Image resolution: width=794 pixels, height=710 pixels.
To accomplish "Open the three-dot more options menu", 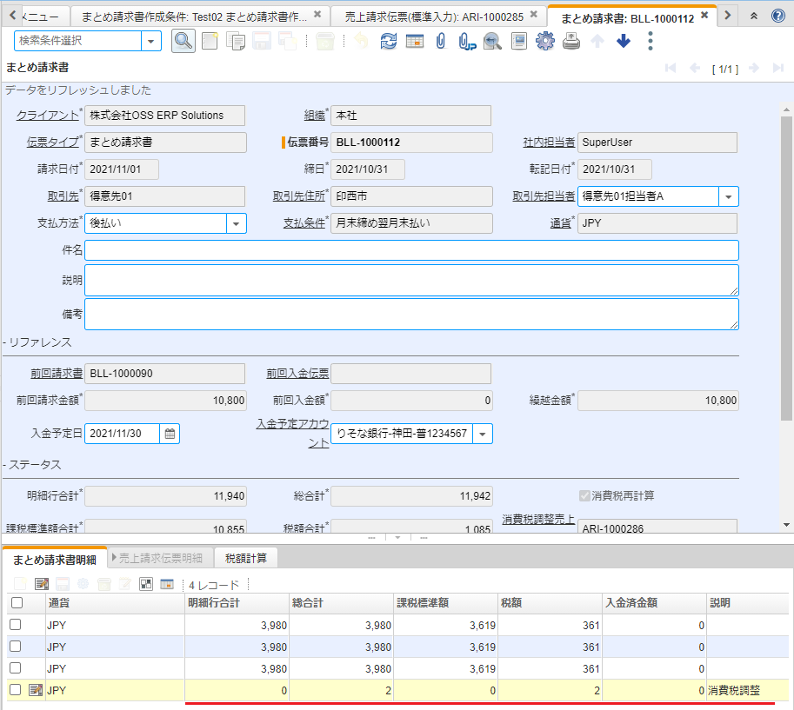I will pos(651,41).
